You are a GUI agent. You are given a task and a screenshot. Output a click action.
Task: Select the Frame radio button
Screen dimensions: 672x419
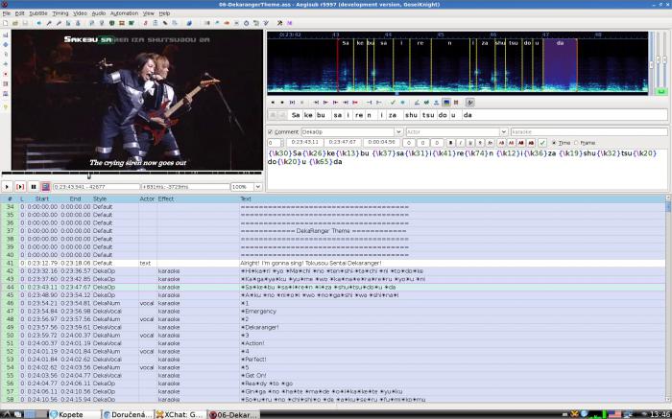(x=585, y=143)
